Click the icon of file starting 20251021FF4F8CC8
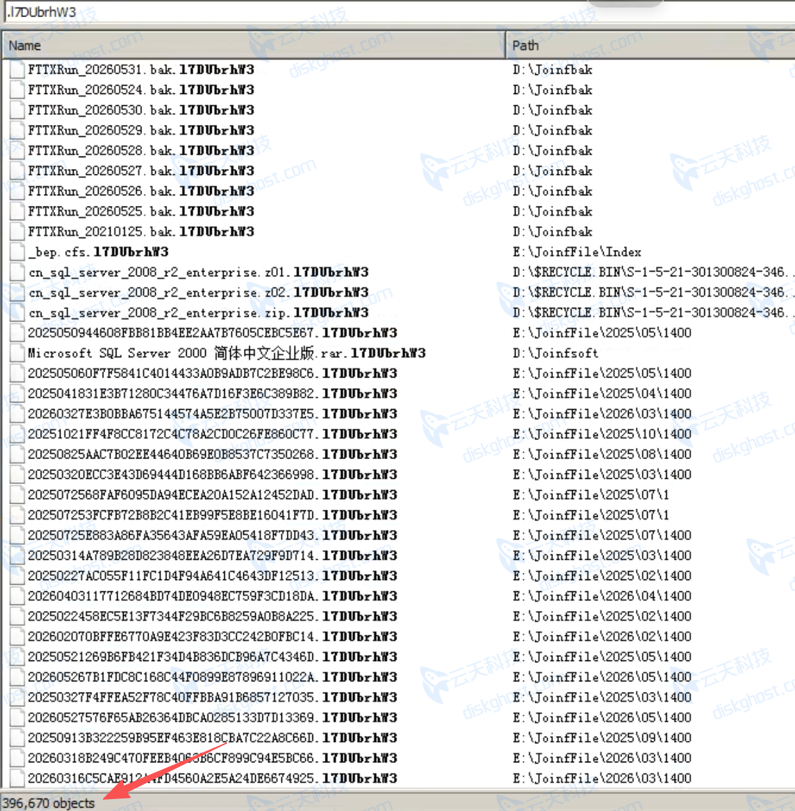This screenshot has width=795, height=811. 18,435
